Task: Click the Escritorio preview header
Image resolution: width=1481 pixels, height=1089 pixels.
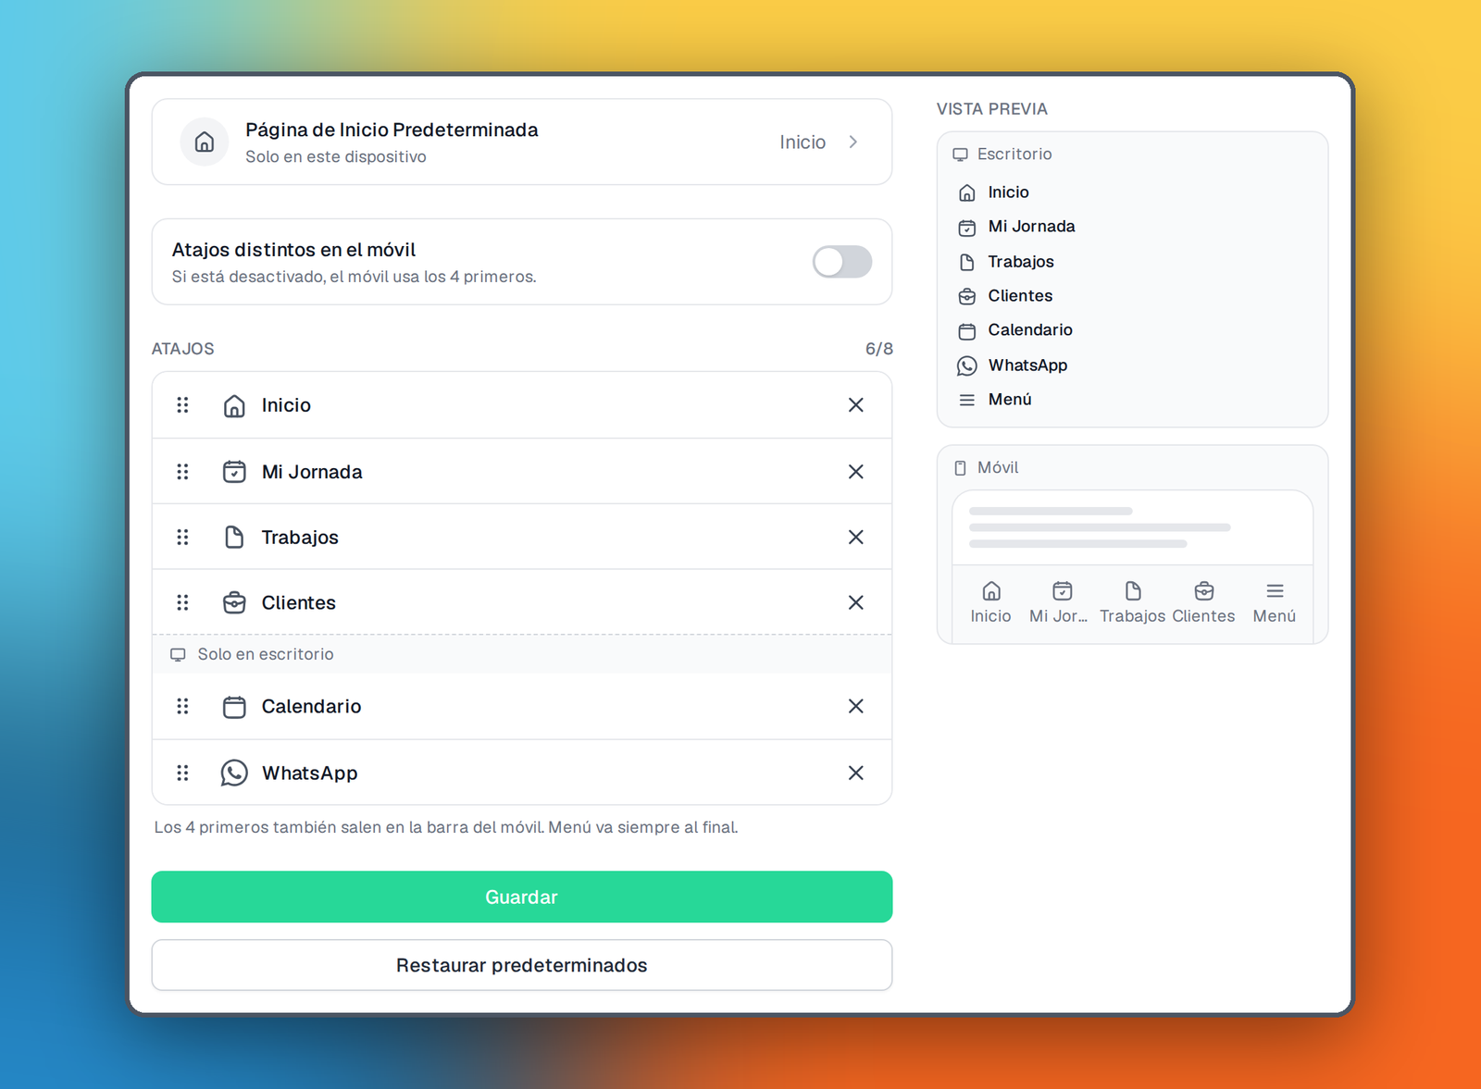Action: (1002, 155)
